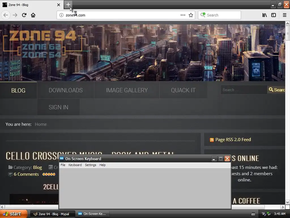Open the browser home page
This screenshot has width=290, height=218.
pyautogui.click(x=33, y=15)
